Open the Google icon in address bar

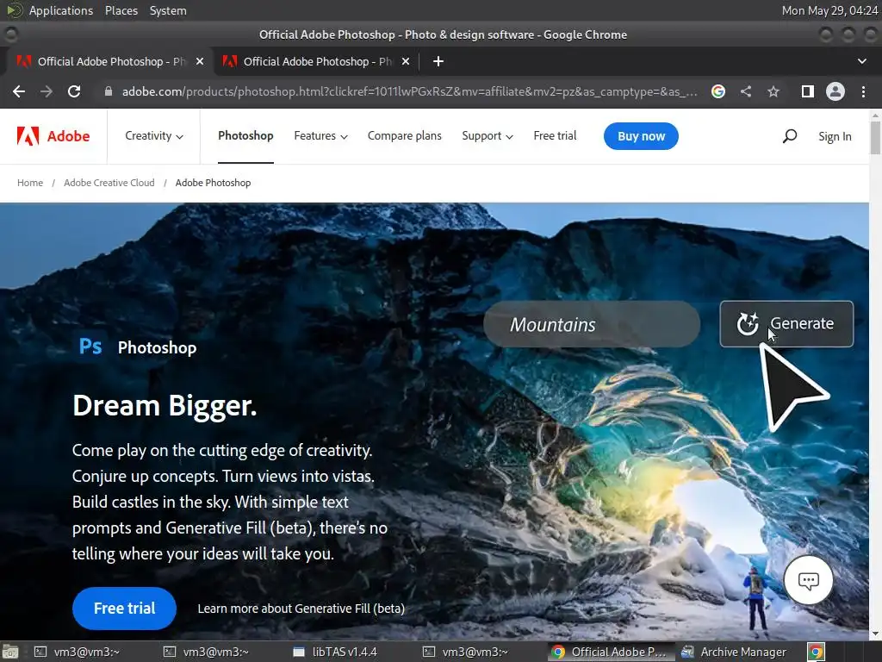point(717,91)
